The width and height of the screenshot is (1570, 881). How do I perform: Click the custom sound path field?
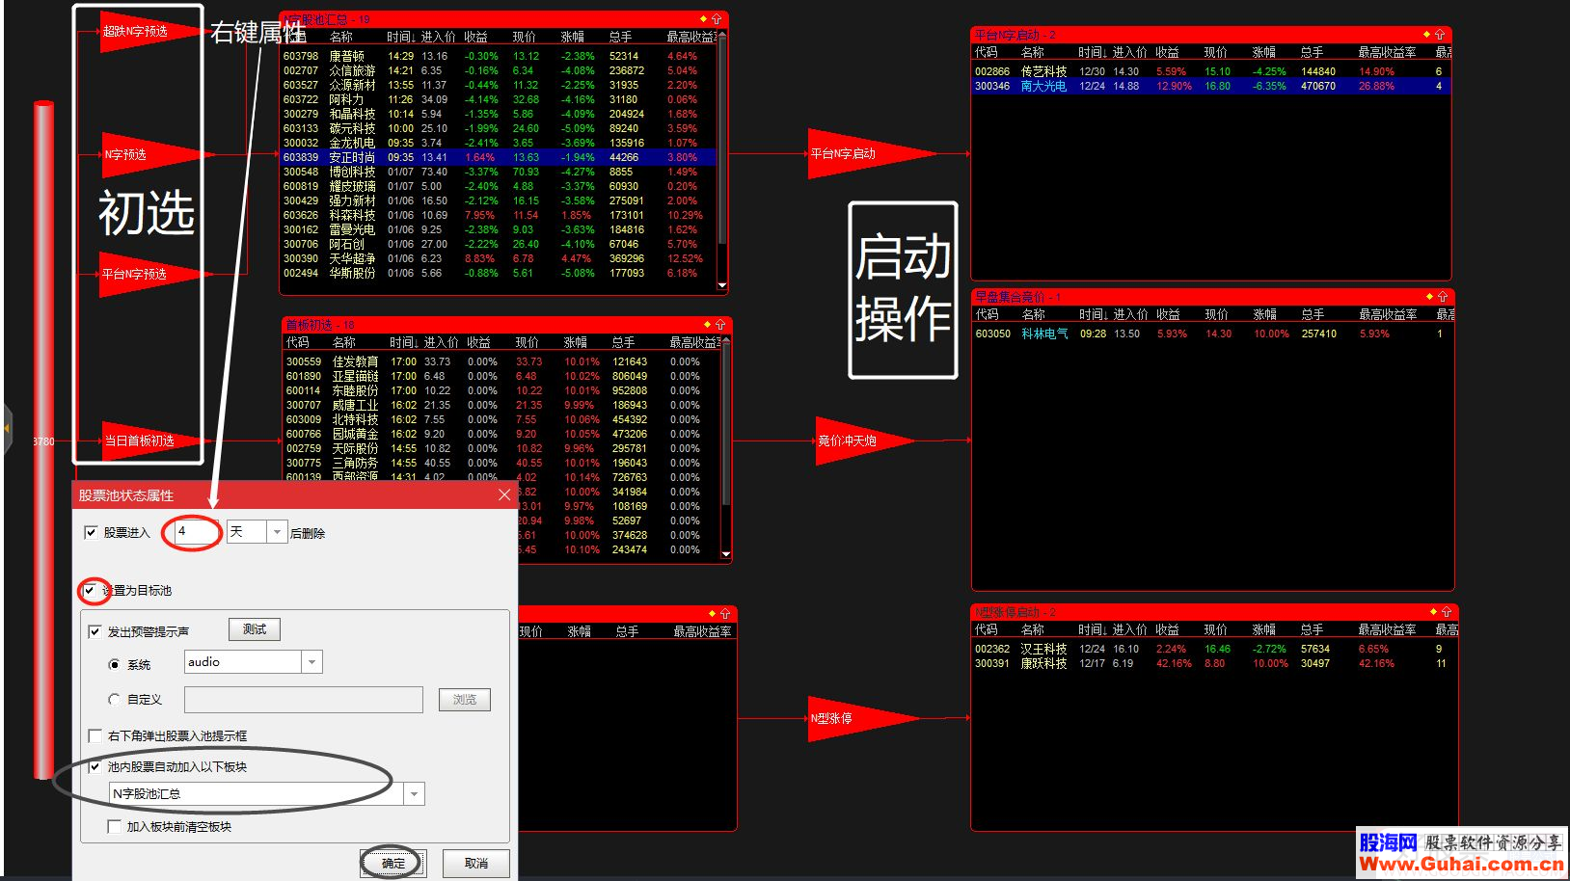[x=304, y=700]
